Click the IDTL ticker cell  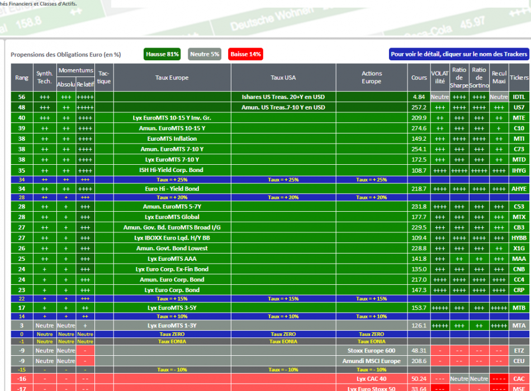pos(519,97)
